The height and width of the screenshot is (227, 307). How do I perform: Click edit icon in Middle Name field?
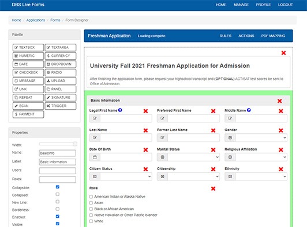(x=230, y=118)
